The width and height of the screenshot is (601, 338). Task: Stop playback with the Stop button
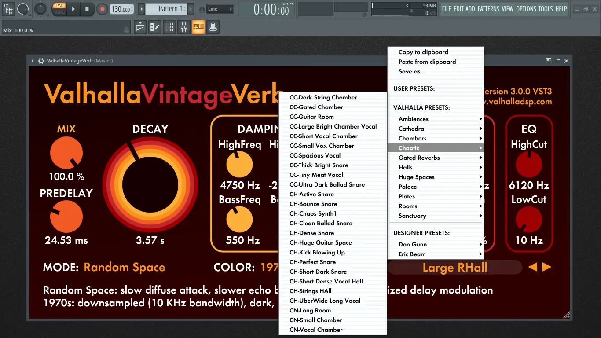87,9
